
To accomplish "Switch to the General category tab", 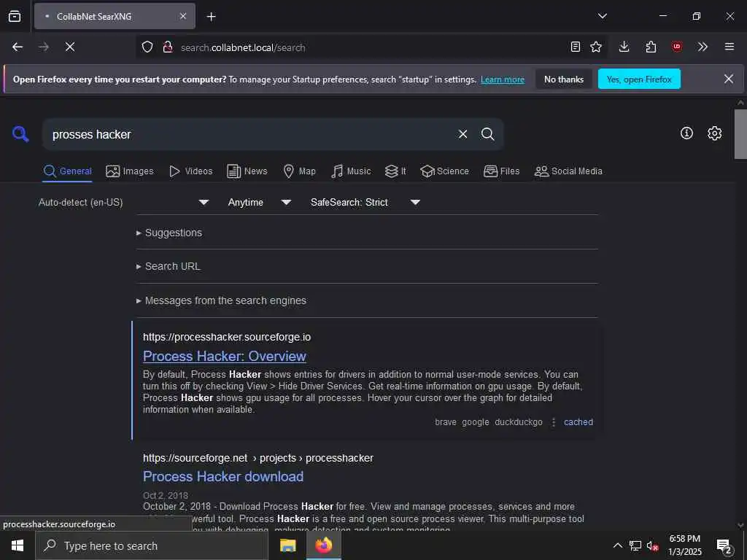I will coord(67,171).
